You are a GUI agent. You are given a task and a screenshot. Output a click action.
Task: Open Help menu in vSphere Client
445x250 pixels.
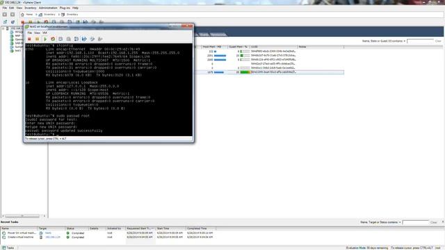75,8
